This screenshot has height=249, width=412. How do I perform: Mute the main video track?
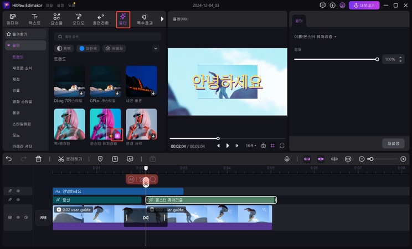tap(26, 217)
